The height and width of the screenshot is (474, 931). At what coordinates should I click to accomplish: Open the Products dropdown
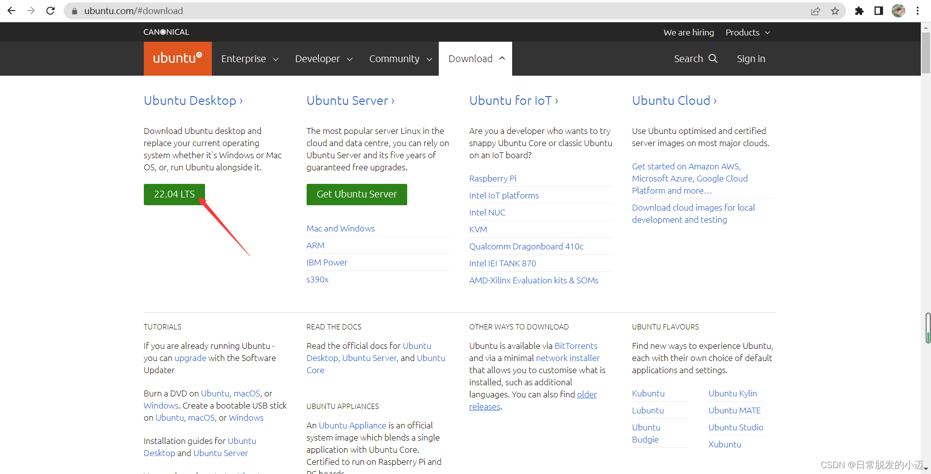[x=748, y=33]
